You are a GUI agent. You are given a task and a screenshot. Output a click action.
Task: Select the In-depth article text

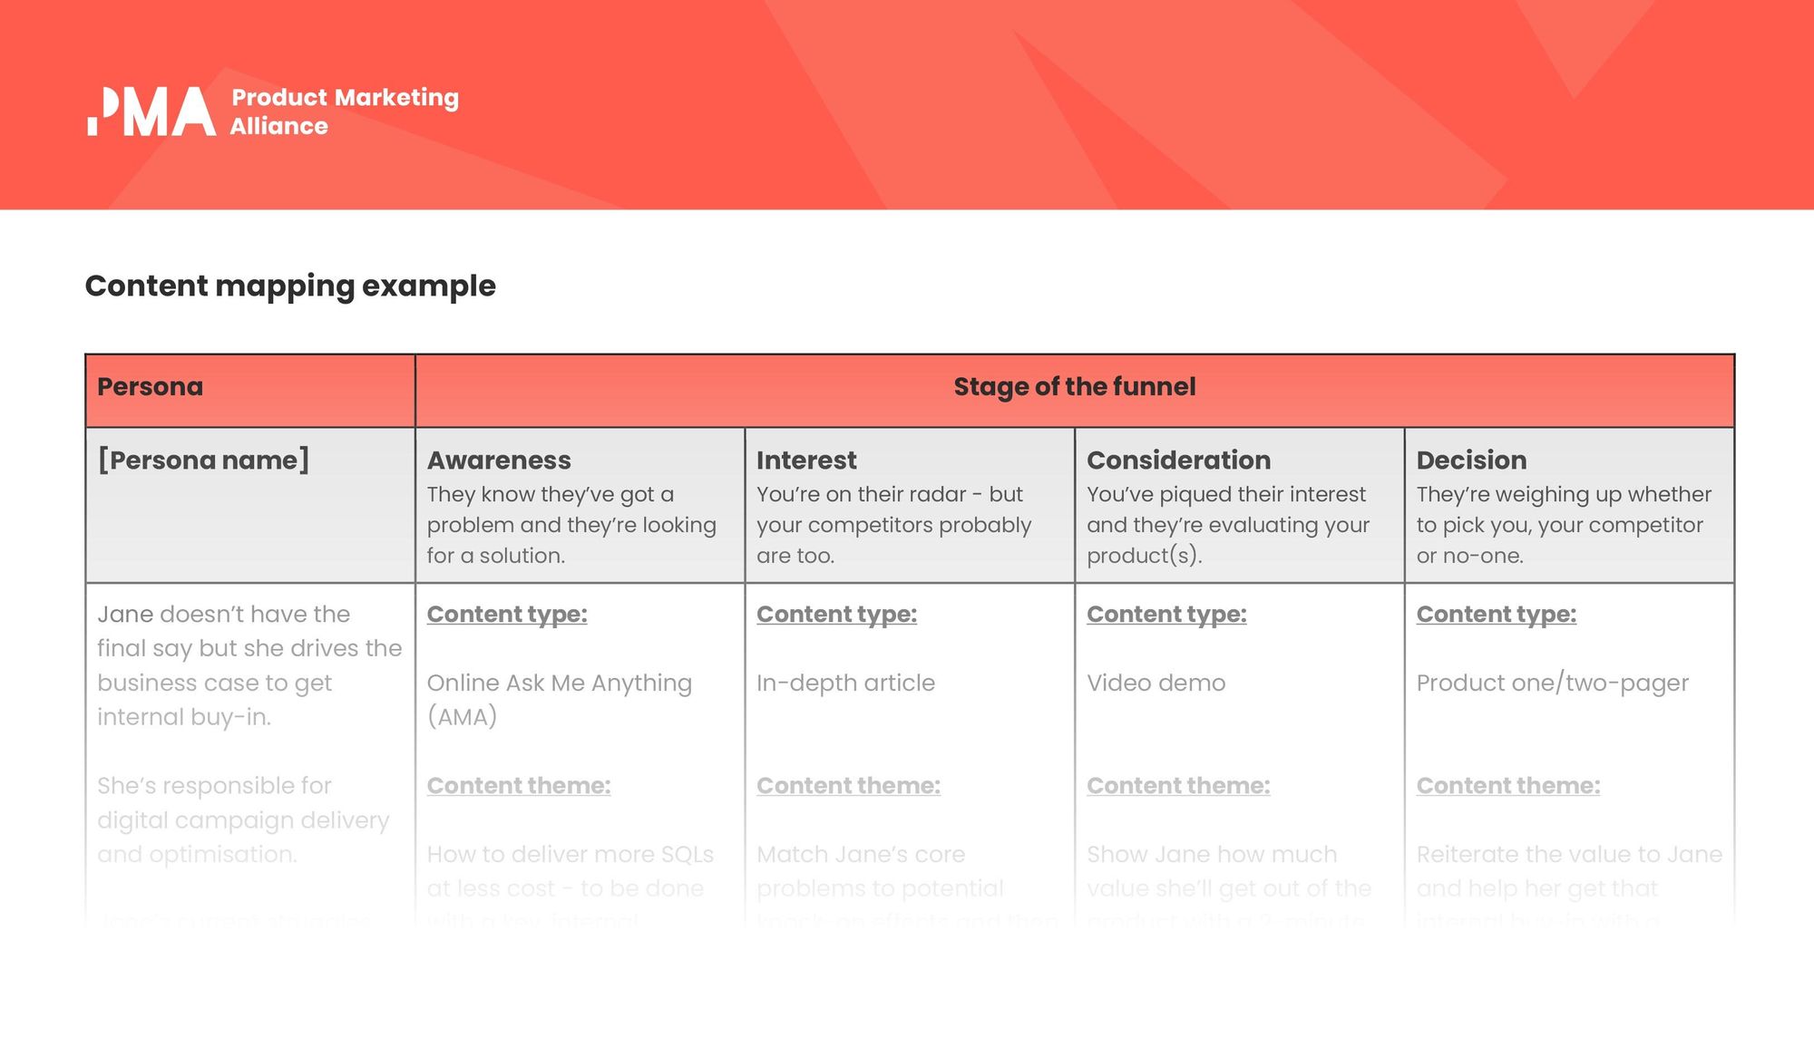(x=845, y=683)
